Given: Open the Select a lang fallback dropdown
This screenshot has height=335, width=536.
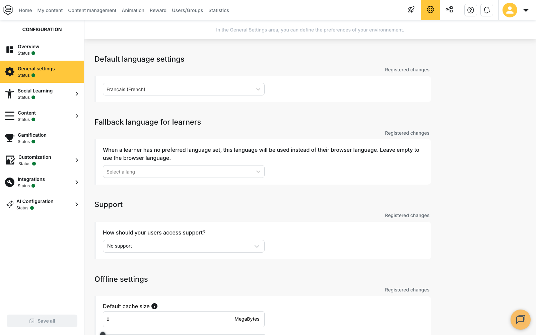Looking at the screenshot, I should pos(184,172).
